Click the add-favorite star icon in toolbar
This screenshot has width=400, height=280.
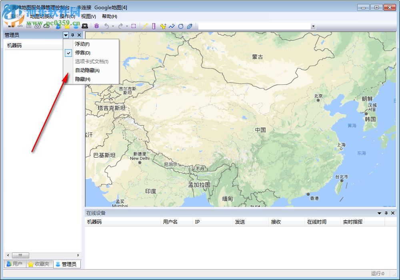click(x=163, y=26)
